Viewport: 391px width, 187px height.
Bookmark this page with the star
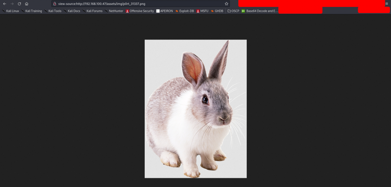click(x=226, y=4)
